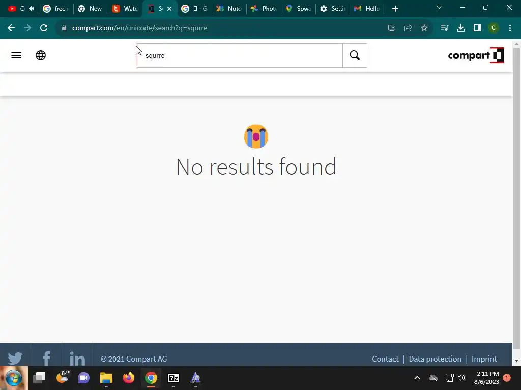Bookmark this page with the star
The image size is (521, 390).
coord(424,28)
